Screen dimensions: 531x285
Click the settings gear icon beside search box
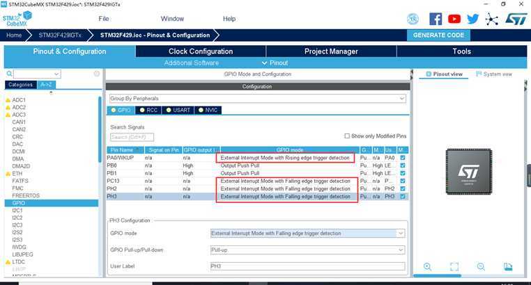click(x=97, y=74)
